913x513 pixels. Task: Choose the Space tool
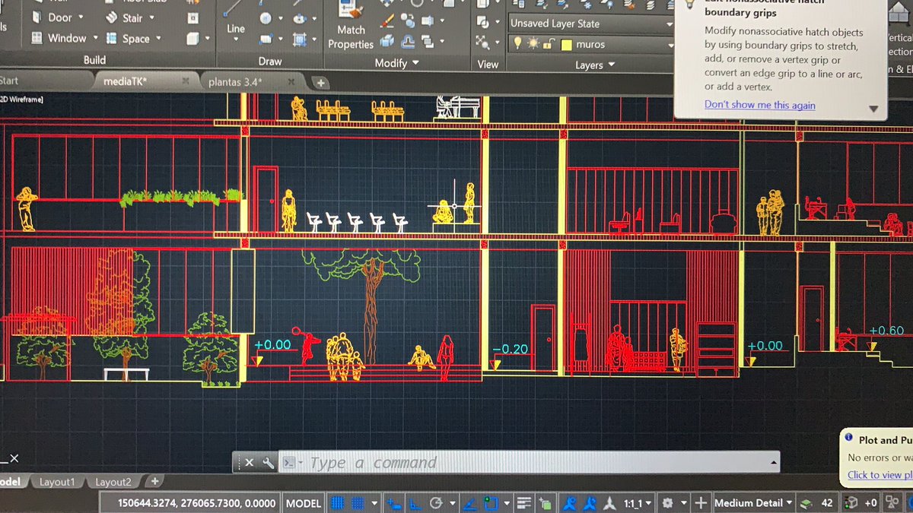(x=132, y=38)
